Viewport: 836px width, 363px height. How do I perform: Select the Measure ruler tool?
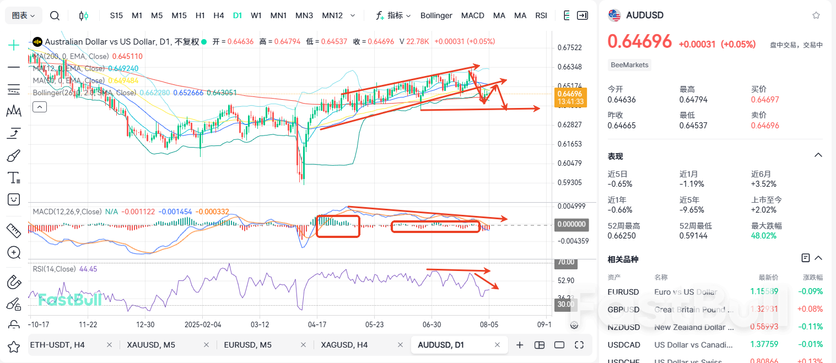point(13,230)
